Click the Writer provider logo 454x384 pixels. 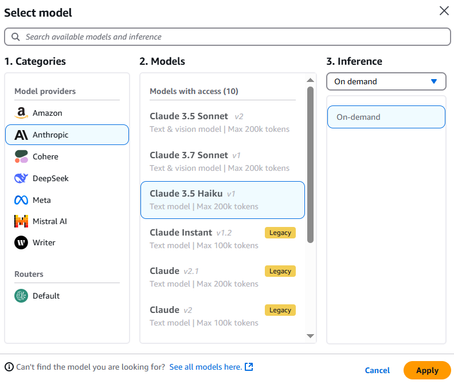click(x=21, y=242)
